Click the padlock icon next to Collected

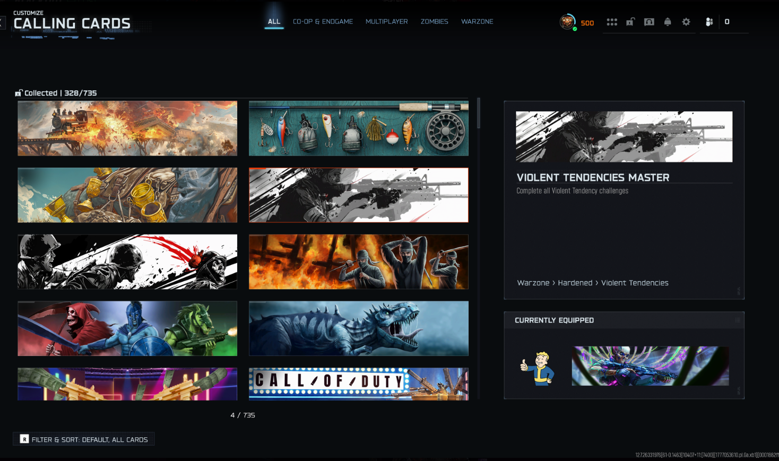pyautogui.click(x=19, y=93)
